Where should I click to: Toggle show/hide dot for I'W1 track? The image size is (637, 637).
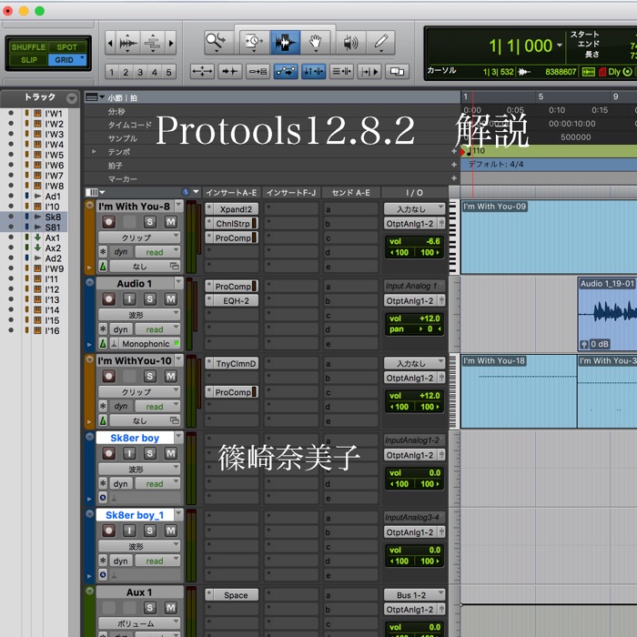pos(11,114)
